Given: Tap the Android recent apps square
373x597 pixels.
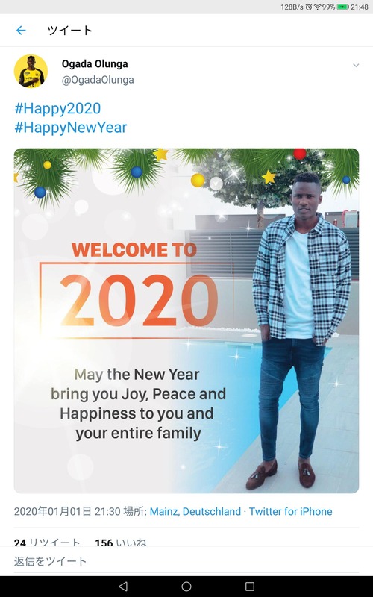Looking at the screenshot, I should pyautogui.click(x=250, y=587).
